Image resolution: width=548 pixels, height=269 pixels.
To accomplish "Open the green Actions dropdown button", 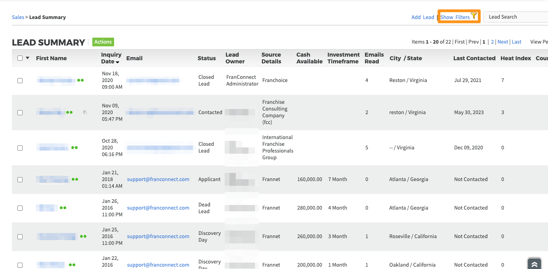I will (103, 42).
